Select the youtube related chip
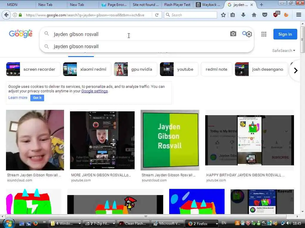This screenshot has height=228, width=305. (179, 69)
